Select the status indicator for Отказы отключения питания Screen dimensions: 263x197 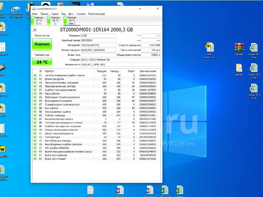tap(35, 130)
